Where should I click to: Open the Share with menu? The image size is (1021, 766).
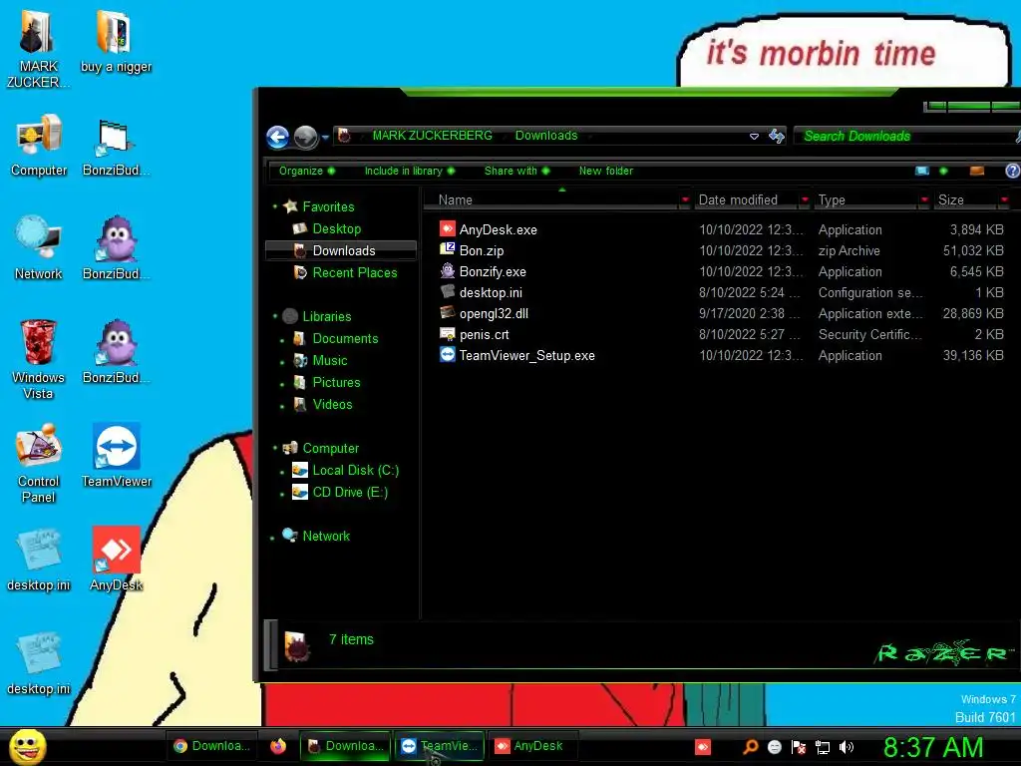click(x=516, y=171)
